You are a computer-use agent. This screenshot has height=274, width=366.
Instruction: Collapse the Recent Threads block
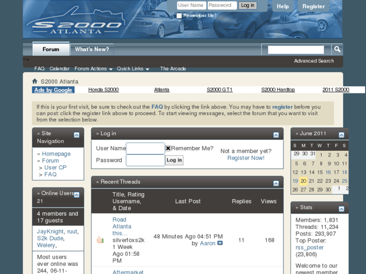276,184
